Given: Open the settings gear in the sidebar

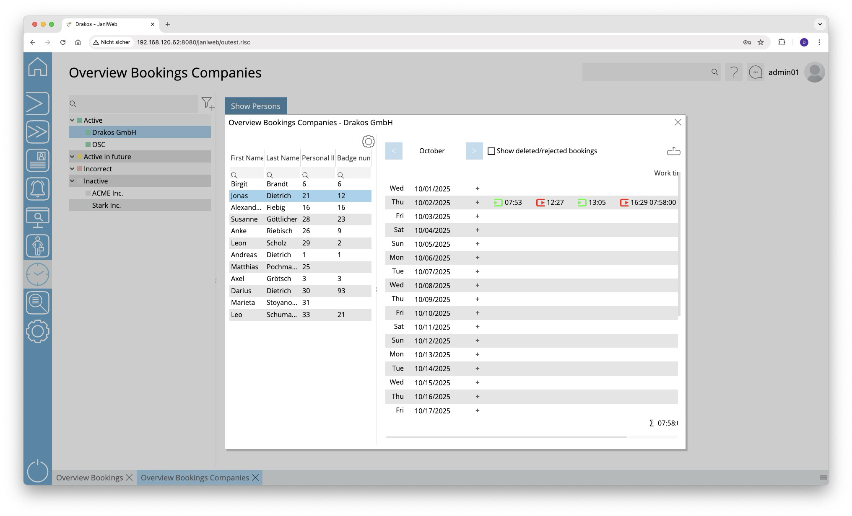Looking at the screenshot, I should coord(38,331).
